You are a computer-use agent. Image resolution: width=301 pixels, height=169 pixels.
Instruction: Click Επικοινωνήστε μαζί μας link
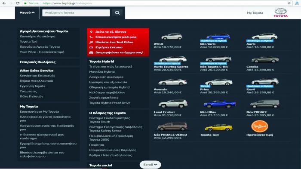pos(116,37)
